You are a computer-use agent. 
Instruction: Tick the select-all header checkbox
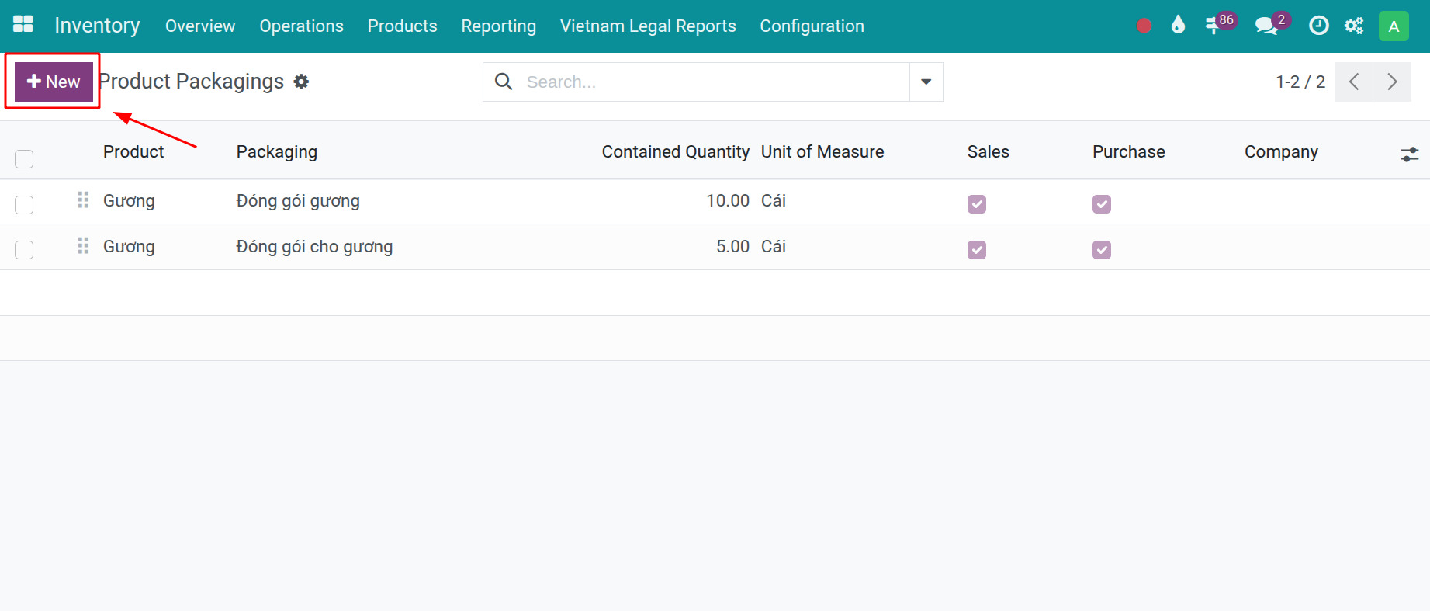[x=24, y=159]
